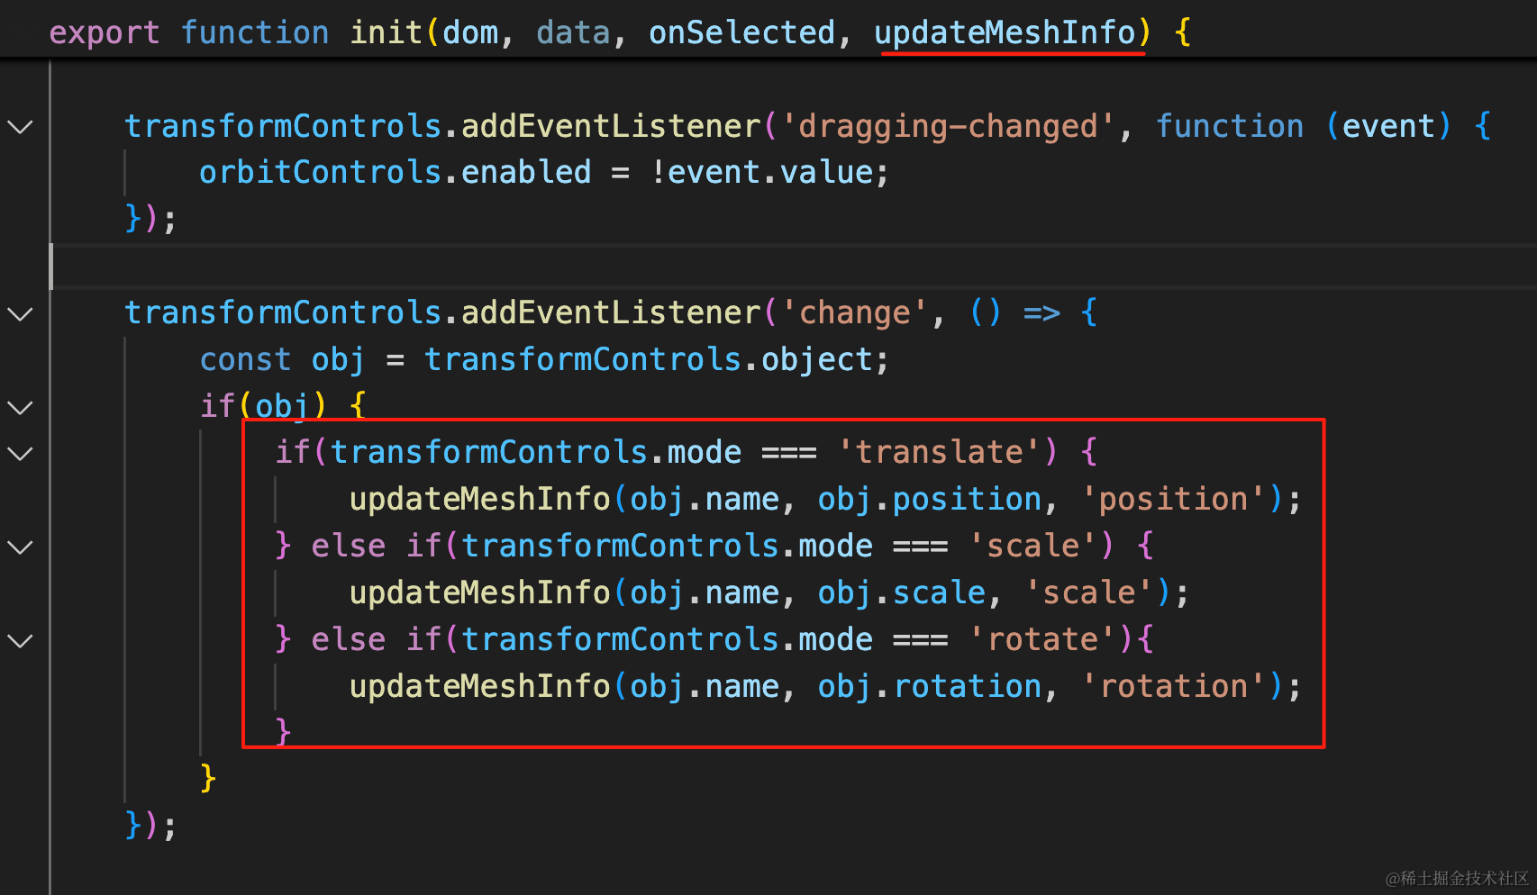Viewport: 1537px width, 895px height.
Task: Place cursor on the "init" function name
Action: click(x=387, y=33)
